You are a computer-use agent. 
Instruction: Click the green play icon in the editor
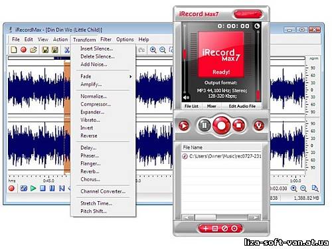pos(33,189)
